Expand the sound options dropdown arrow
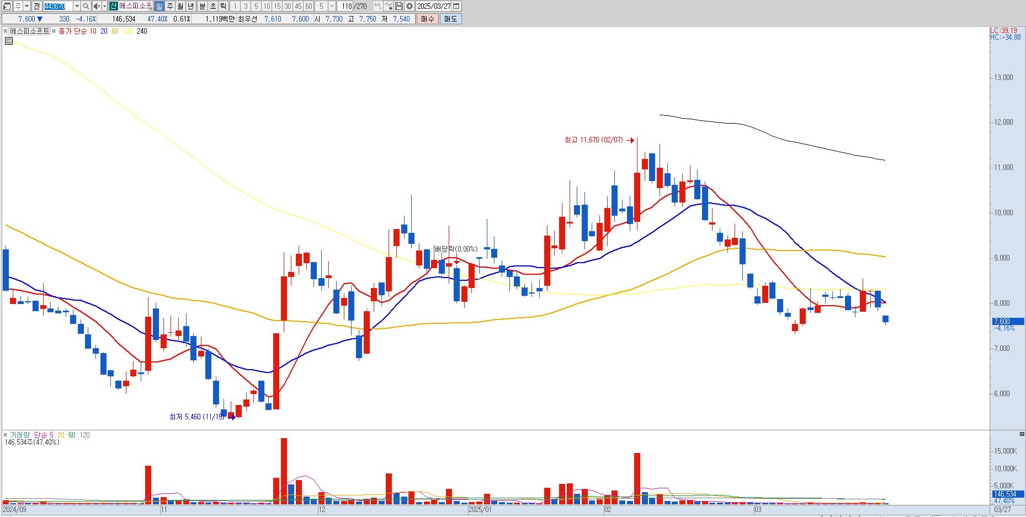 pos(104,6)
